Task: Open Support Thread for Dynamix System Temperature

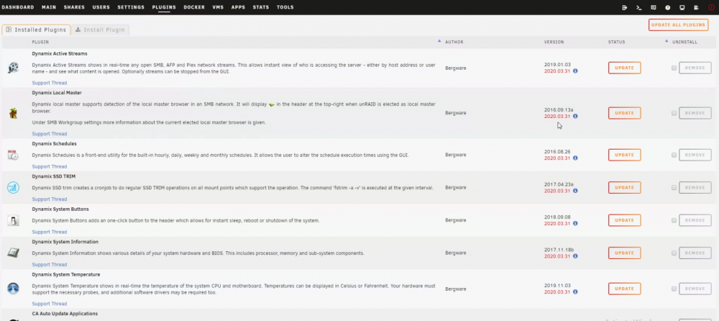Action: click(x=50, y=304)
